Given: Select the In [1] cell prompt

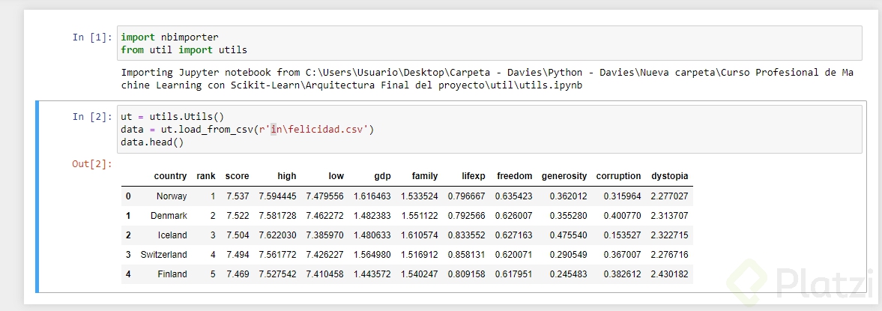Looking at the screenshot, I should 92,37.
